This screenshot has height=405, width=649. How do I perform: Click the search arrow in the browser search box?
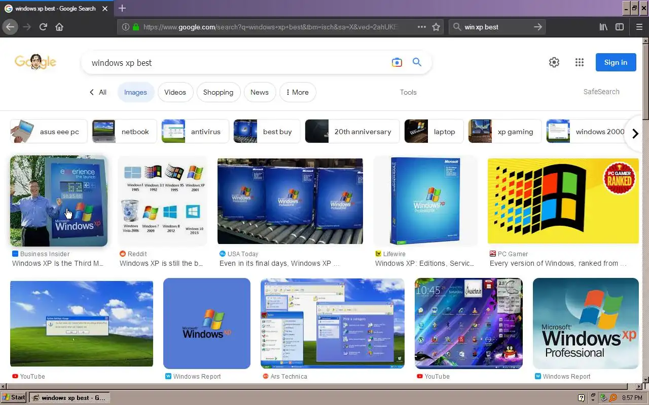(x=538, y=27)
